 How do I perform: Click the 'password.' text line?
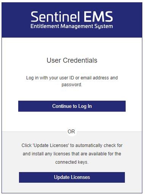[x=72, y=85]
